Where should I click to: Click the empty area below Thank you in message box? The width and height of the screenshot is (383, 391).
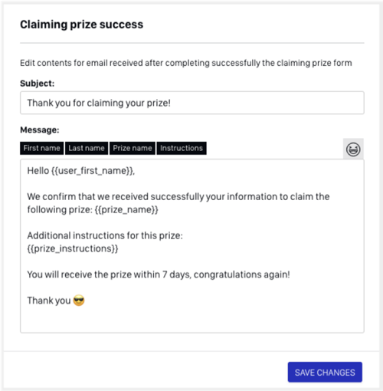[192, 320]
